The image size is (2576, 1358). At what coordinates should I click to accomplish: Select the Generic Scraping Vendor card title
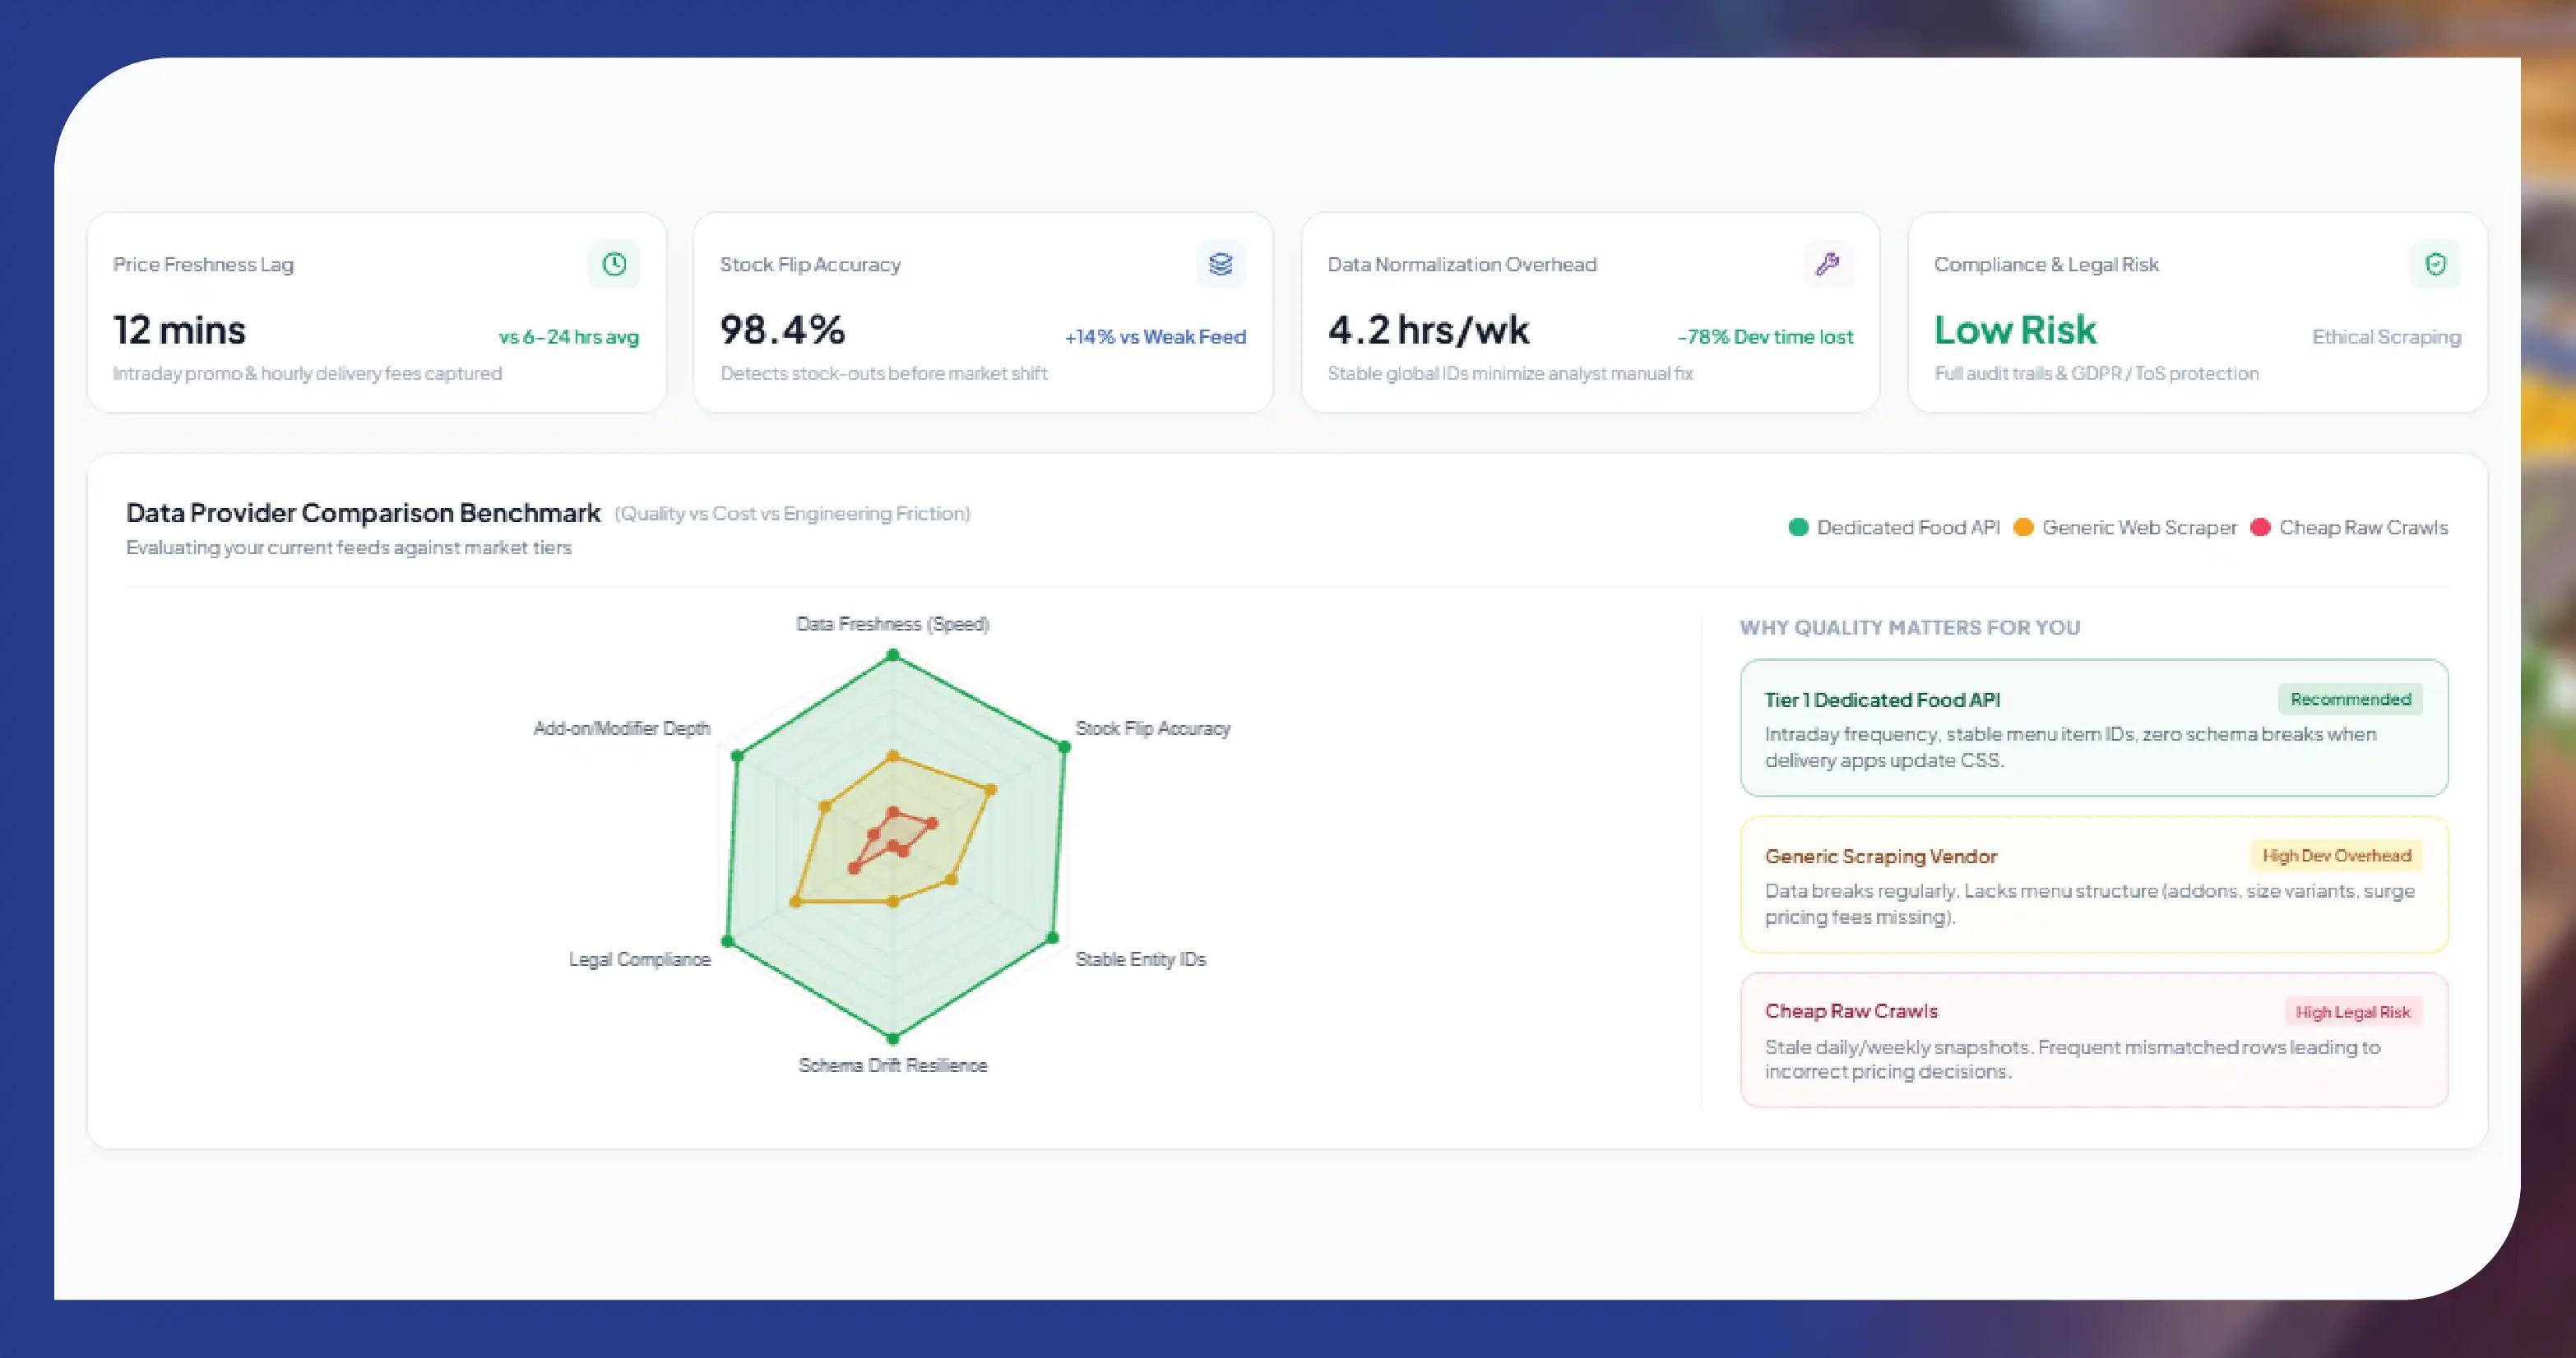pyautogui.click(x=1880, y=857)
